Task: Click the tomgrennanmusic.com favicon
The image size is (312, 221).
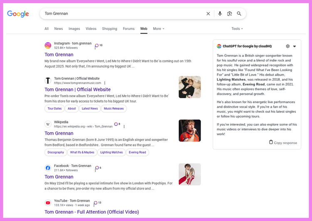Action: click(48, 81)
